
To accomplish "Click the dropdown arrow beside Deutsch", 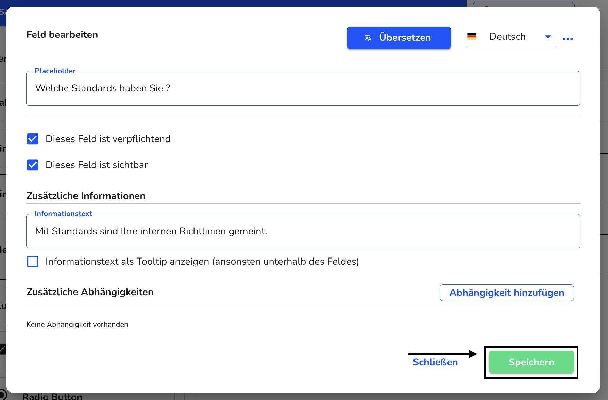I will [548, 37].
